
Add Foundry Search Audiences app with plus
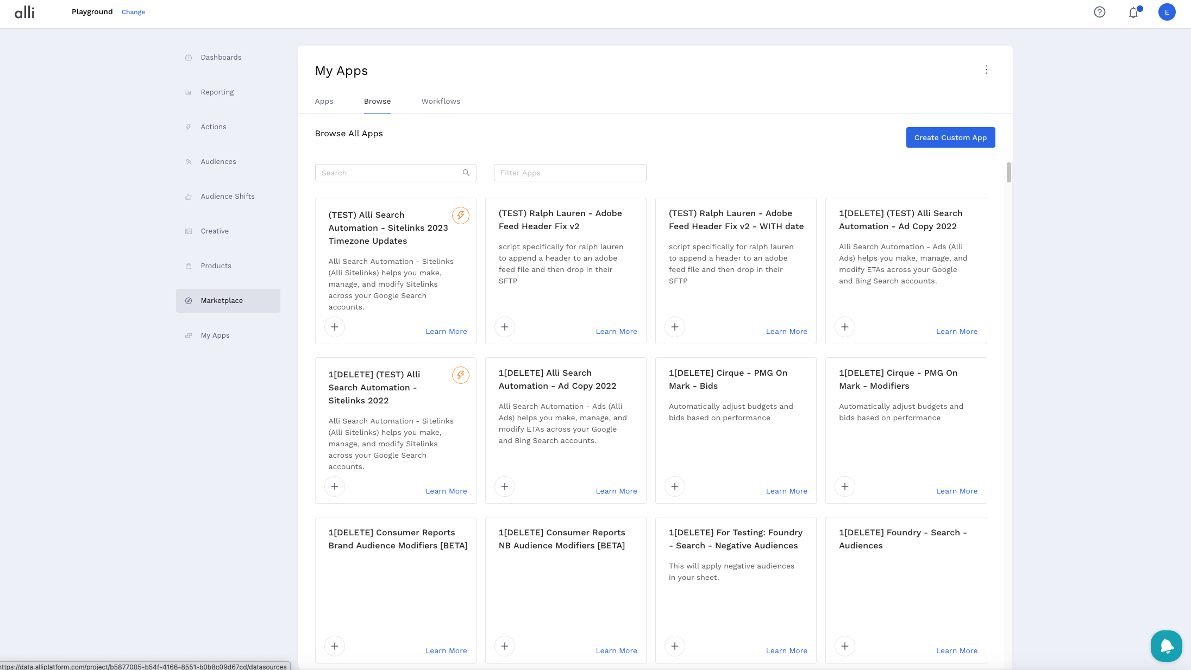pos(844,646)
